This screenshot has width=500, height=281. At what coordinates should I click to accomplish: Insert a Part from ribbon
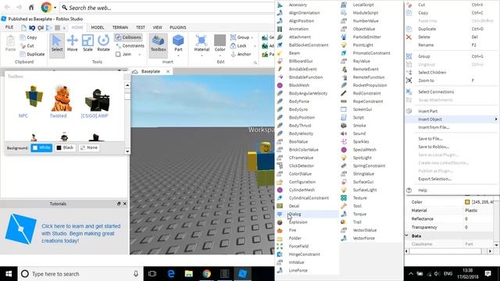178,44
